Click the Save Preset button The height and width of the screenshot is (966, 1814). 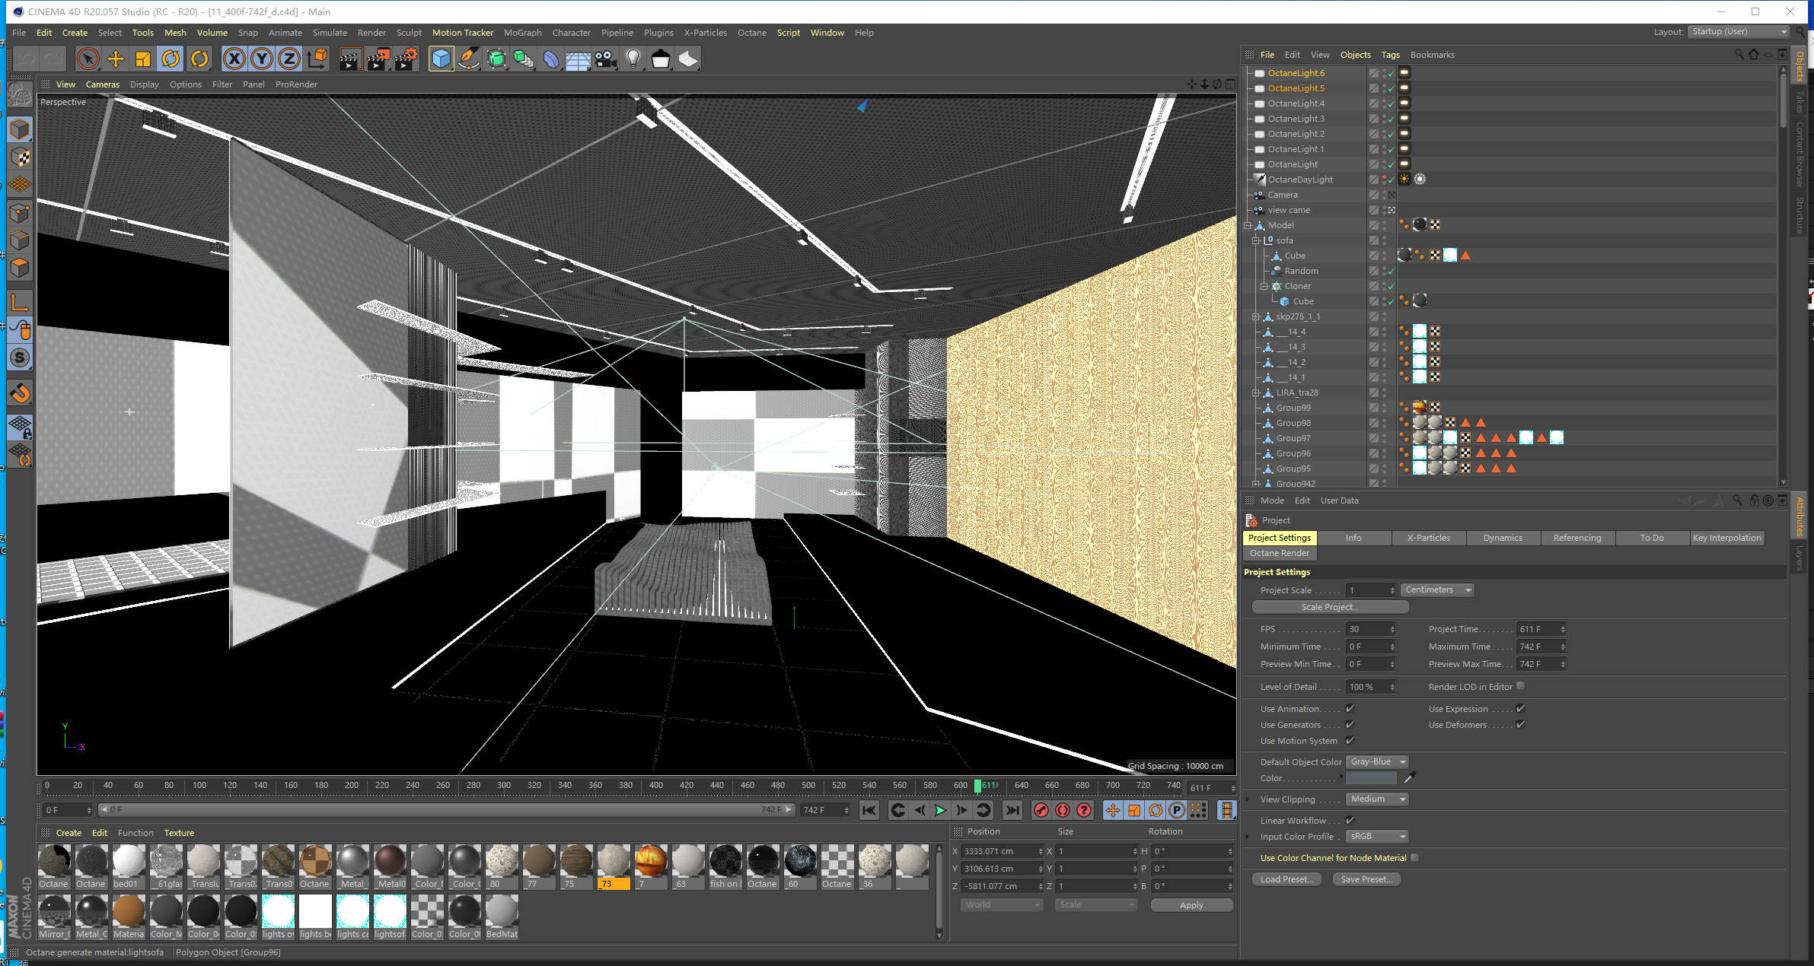click(1368, 879)
